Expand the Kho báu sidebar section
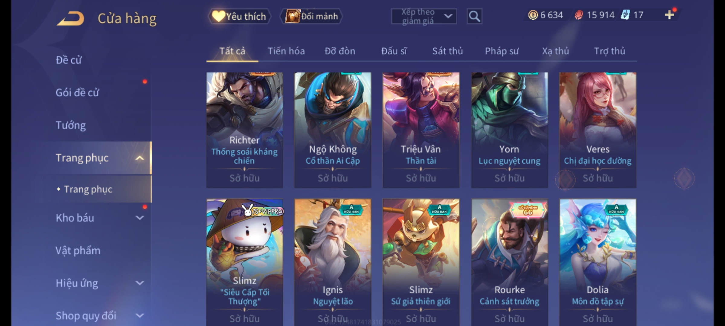This screenshot has height=326, width=725. [140, 218]
